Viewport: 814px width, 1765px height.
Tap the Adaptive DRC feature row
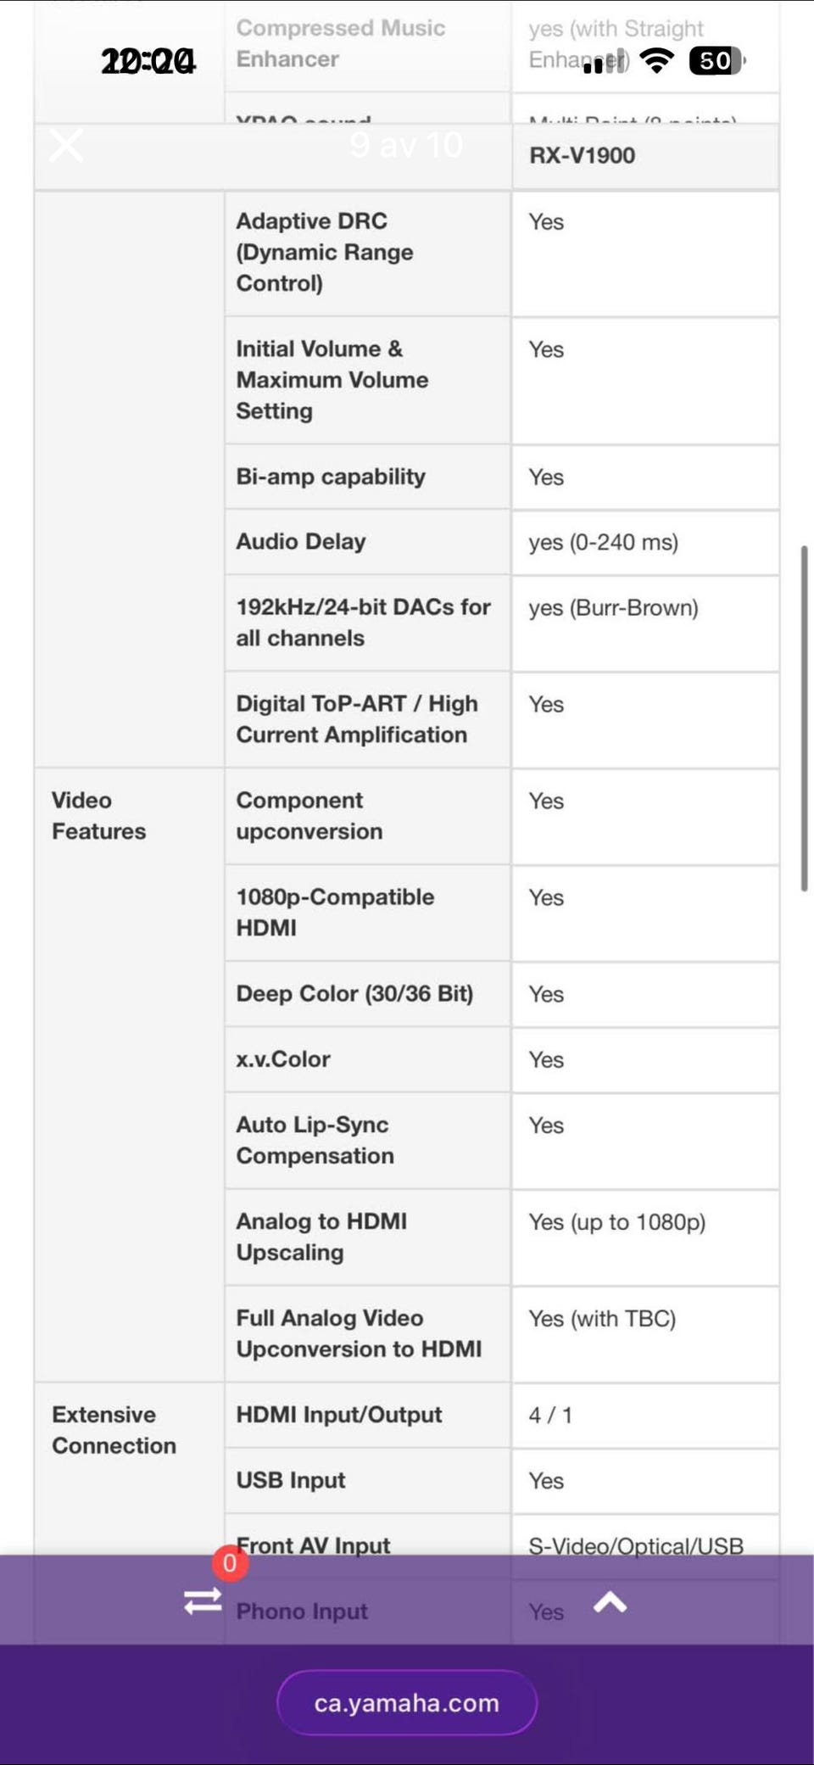[366, 252]
